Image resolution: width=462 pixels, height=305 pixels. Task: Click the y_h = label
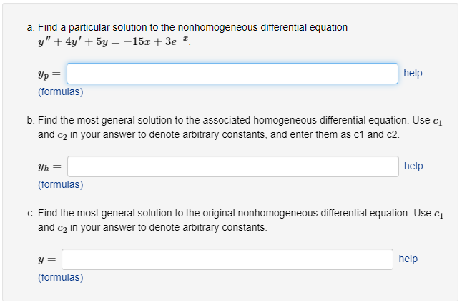(49, 167)
